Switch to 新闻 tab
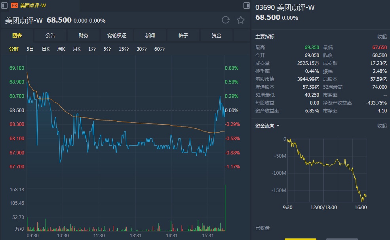The height and width of the screenshot is (240, 390). 150,36
